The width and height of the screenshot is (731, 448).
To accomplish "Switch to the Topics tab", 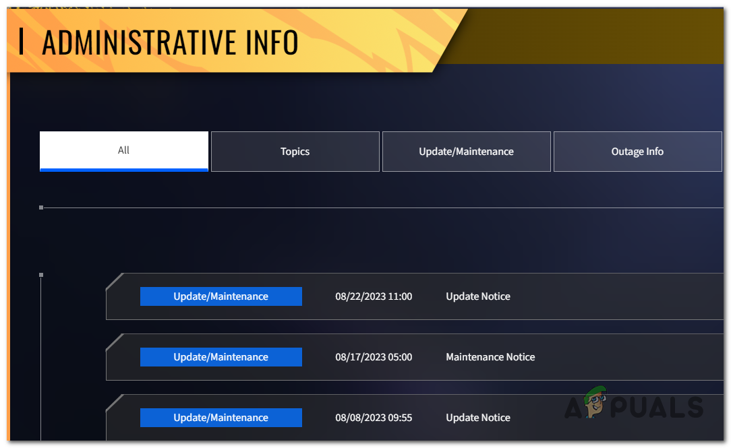I will pos(295,152).
